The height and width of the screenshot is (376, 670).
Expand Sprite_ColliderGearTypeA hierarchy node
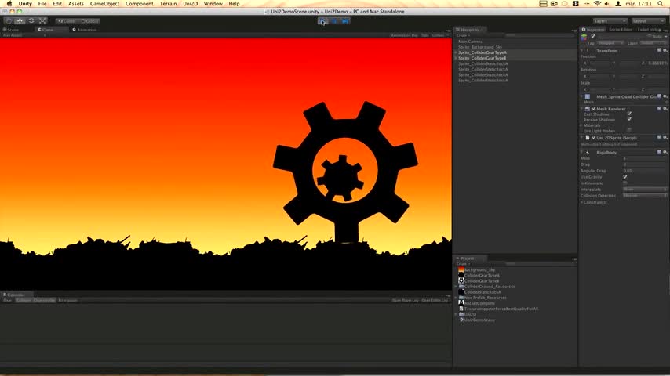point(456,52)
